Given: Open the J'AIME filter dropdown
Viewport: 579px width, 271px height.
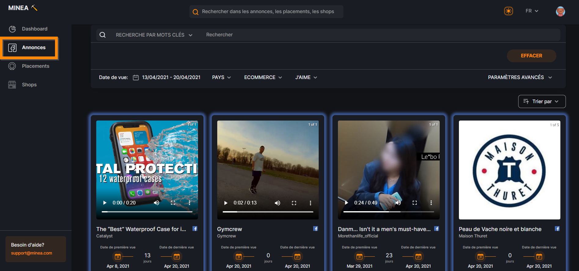Looking at the screenshot, I should click(306, 78).
